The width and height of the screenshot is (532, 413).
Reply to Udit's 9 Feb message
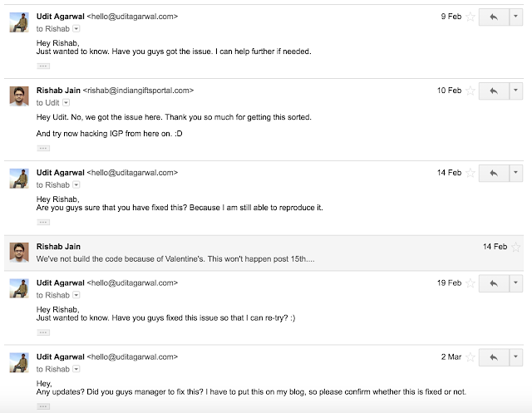[x=493, y=17]
